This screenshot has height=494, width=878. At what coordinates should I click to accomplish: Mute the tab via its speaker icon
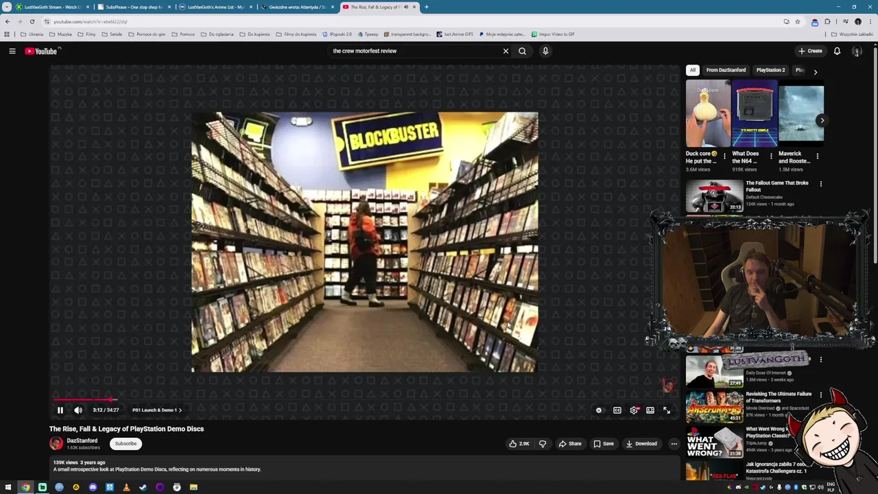pos(406,7)
